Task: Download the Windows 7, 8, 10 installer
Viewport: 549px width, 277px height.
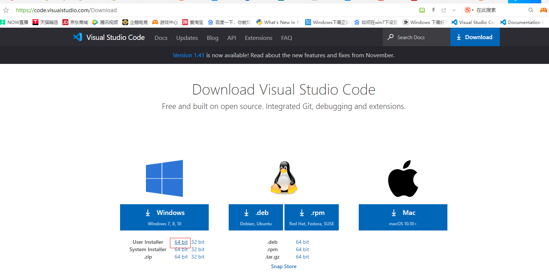Action: (x=164, y=217)
